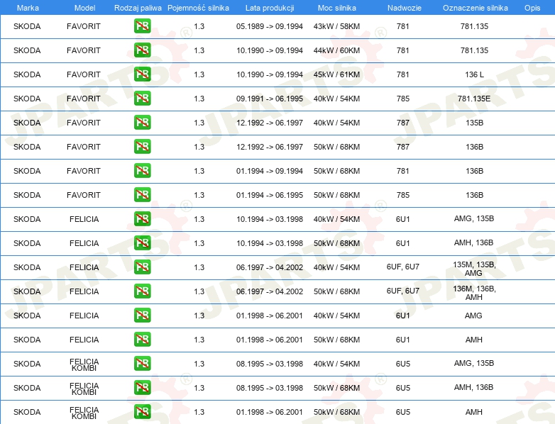Select 1.3 capacity cell in 05.1989 row
The width and height of the screenshot is (555, 424).
[x=199, y=26]
